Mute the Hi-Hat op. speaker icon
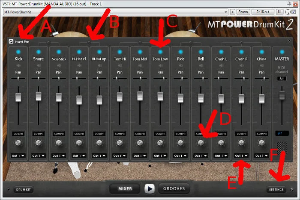 click(99, 65)
